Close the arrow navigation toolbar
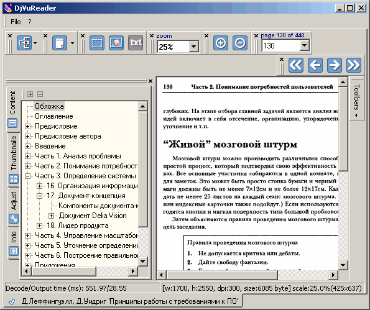 click(282, 60)
